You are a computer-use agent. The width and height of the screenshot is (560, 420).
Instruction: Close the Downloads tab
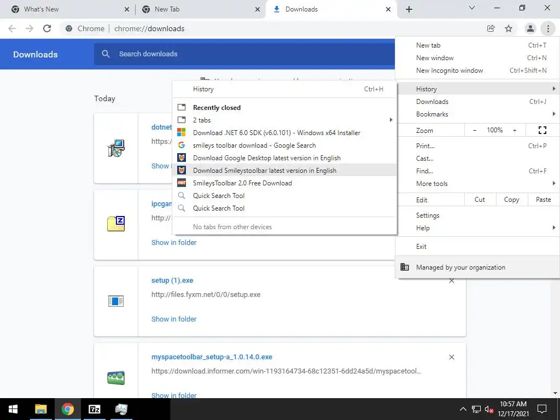388,9
